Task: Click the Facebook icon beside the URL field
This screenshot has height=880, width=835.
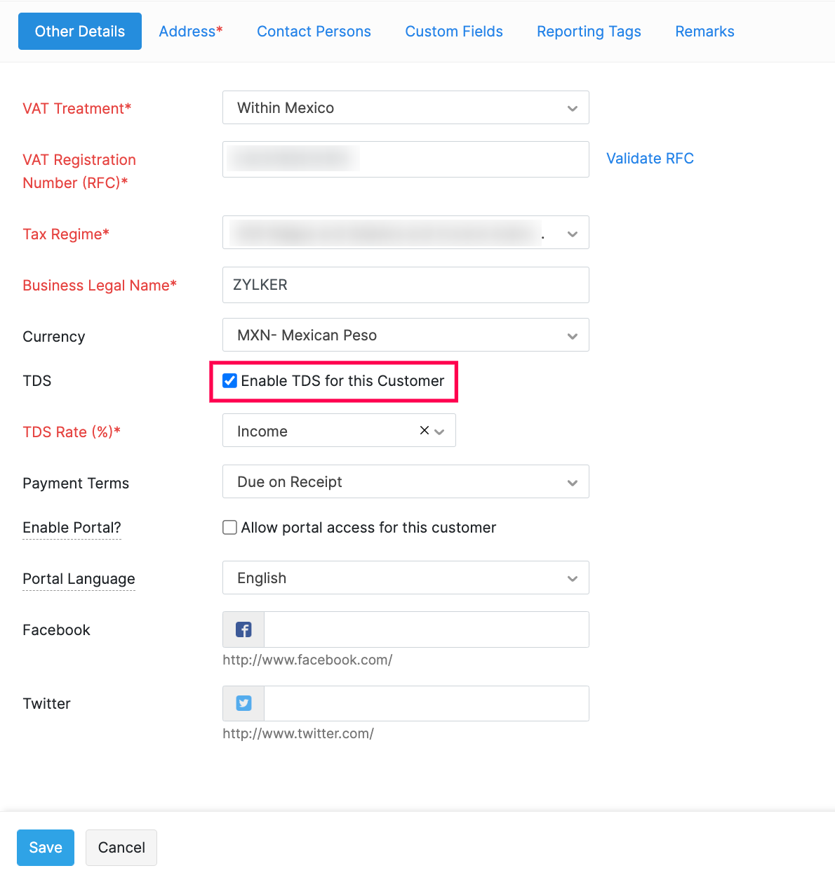Action: point(243,629)
